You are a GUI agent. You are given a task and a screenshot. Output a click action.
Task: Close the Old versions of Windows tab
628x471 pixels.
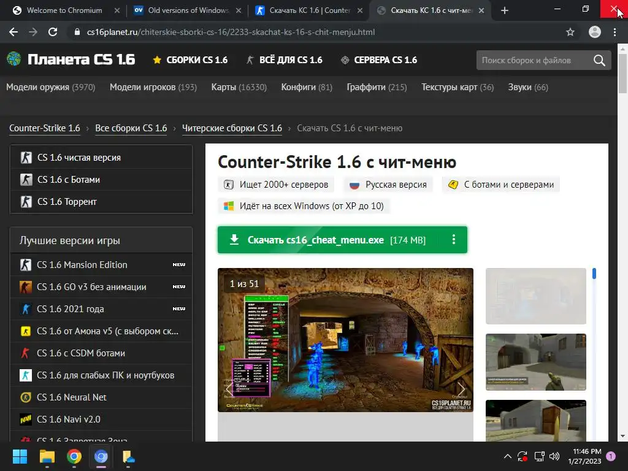239,10
